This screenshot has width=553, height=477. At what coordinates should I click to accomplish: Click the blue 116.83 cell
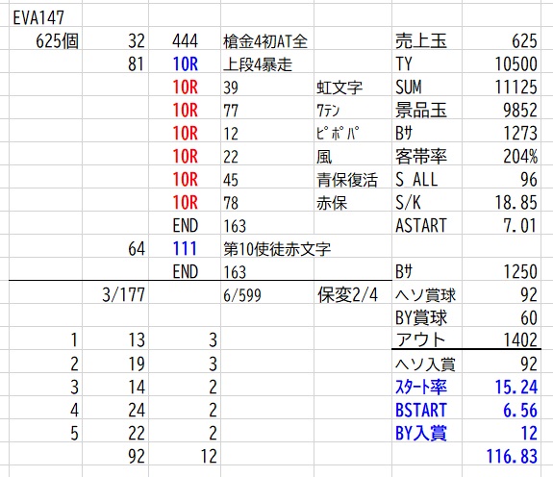(x=512, y=456)
